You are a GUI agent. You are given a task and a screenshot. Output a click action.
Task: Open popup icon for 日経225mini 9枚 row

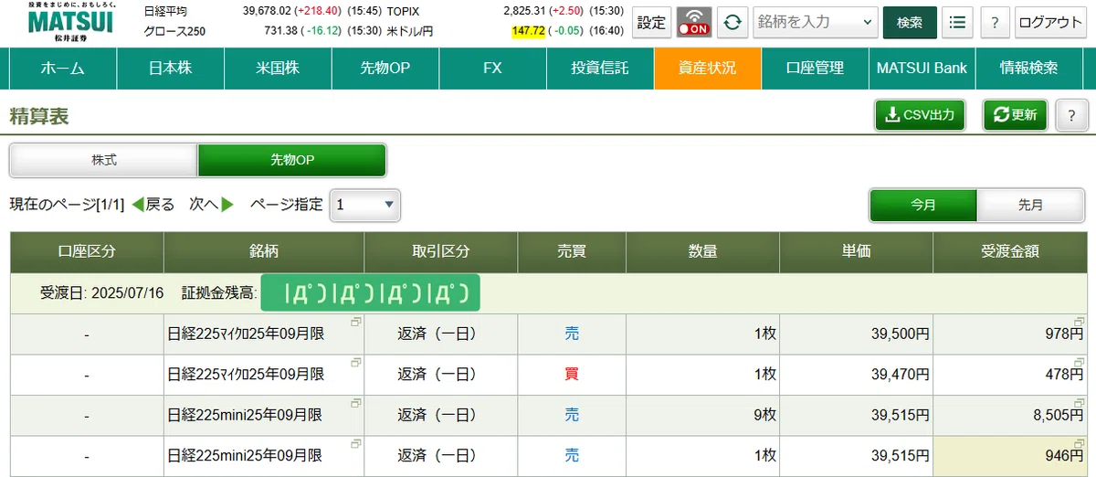point(356,402)
